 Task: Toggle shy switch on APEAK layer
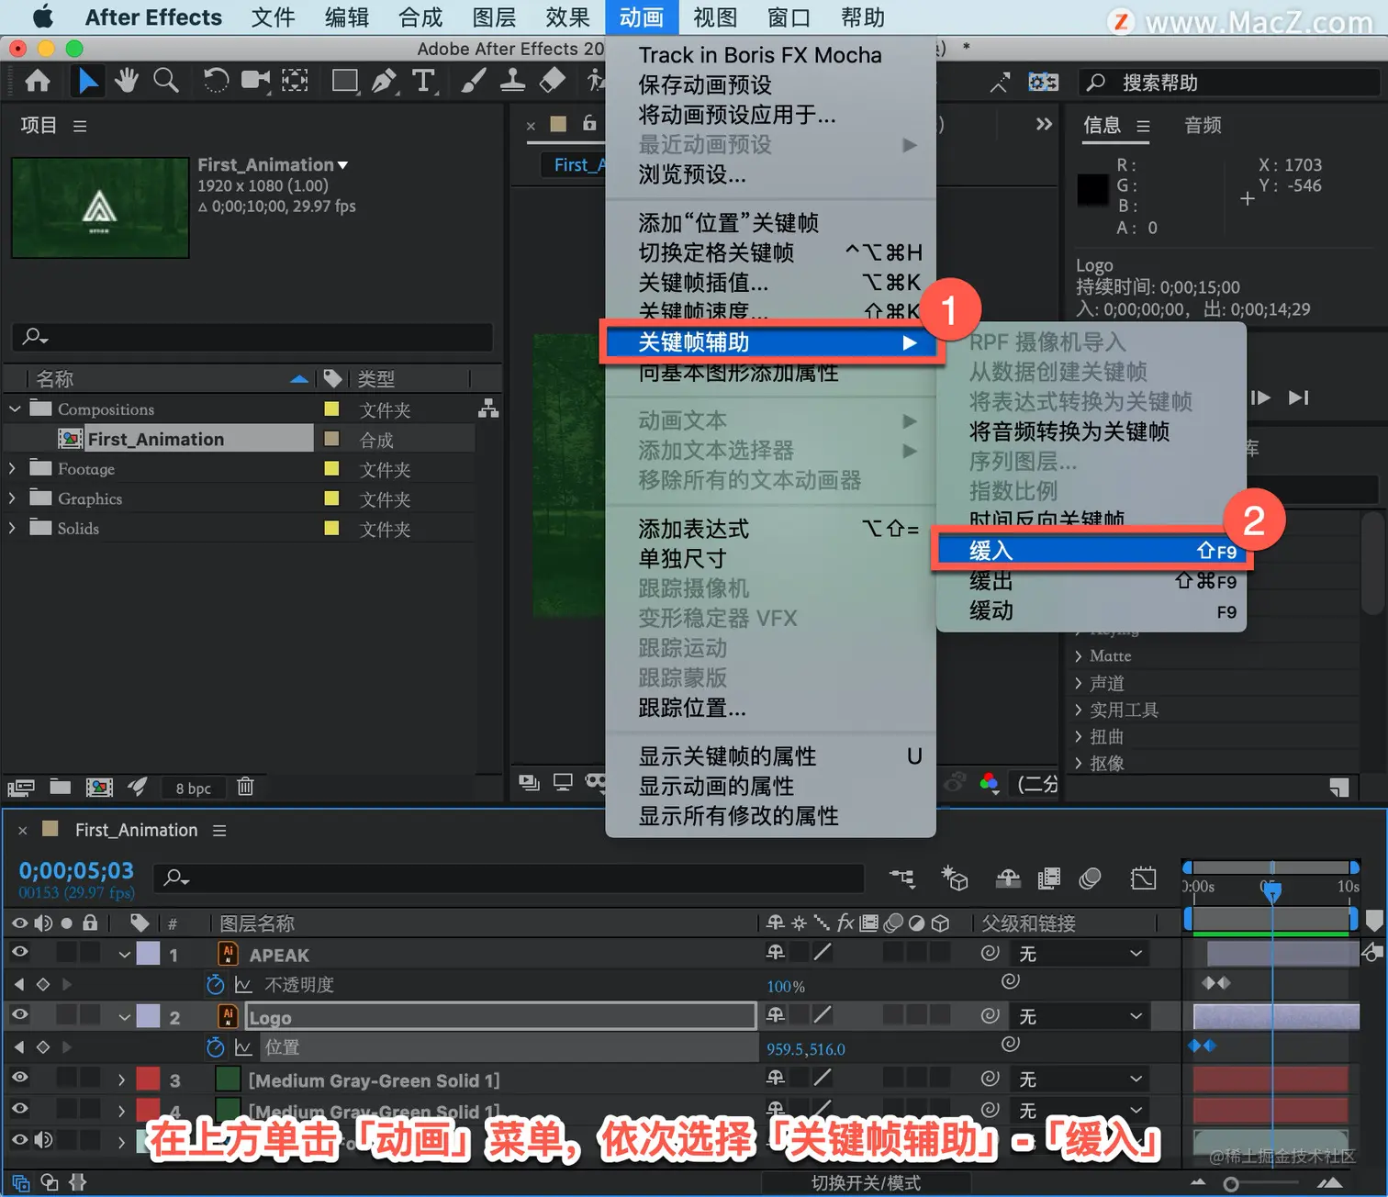776,953
